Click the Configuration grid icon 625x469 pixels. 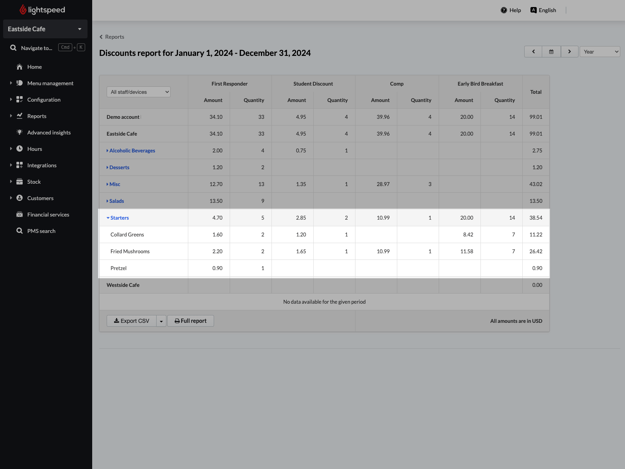click(20, 100)
